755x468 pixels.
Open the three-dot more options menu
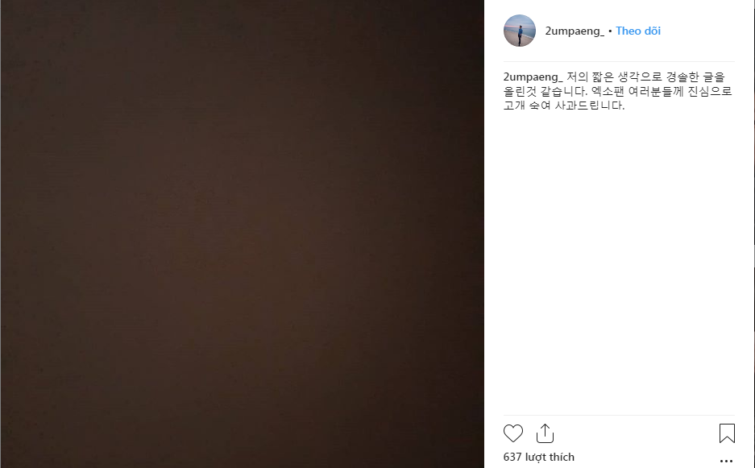click(726, 462)
